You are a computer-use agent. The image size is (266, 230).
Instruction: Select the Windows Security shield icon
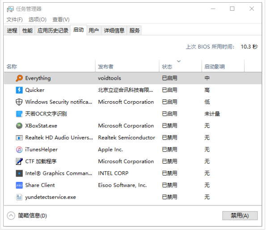[19, 102]
